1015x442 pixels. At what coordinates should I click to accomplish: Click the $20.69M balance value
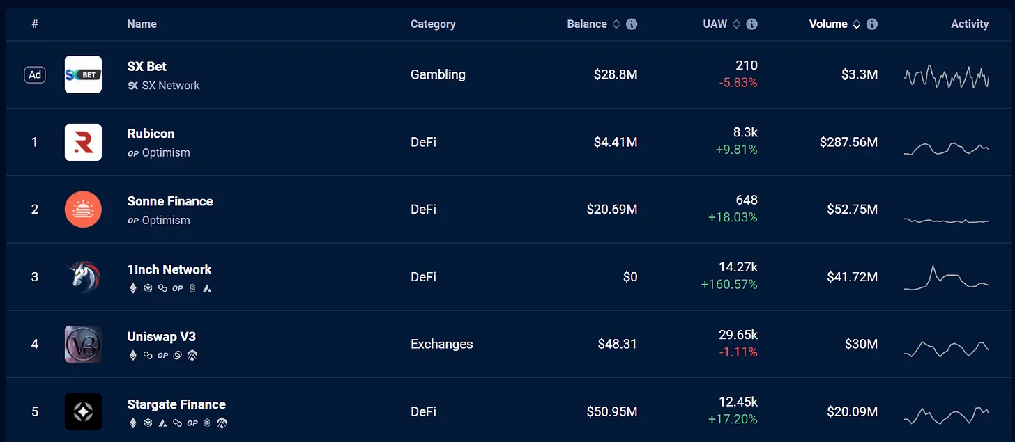612,209
